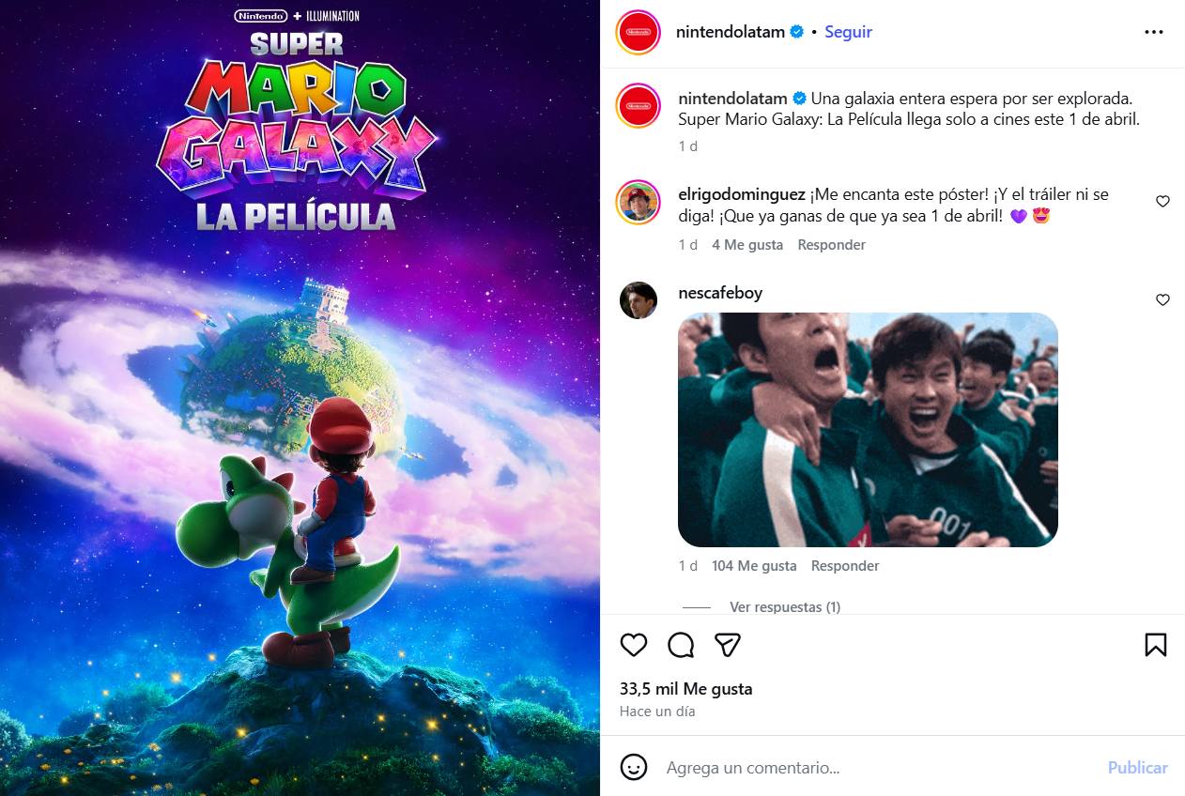The width and height of the screenshot is (1185, 796).
Task: Click the Super Mario Galaxy movie poster
Action: [300, 398]
